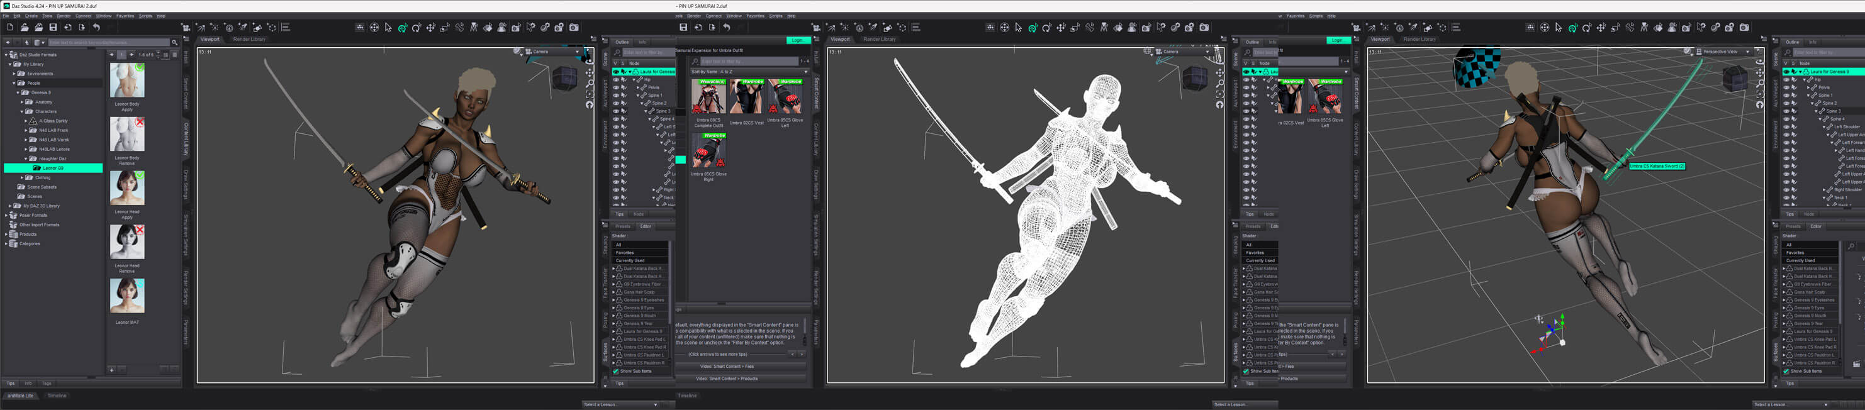Click the view cube in left viewport
The image size is (1865, 410).
click(564, 77)
